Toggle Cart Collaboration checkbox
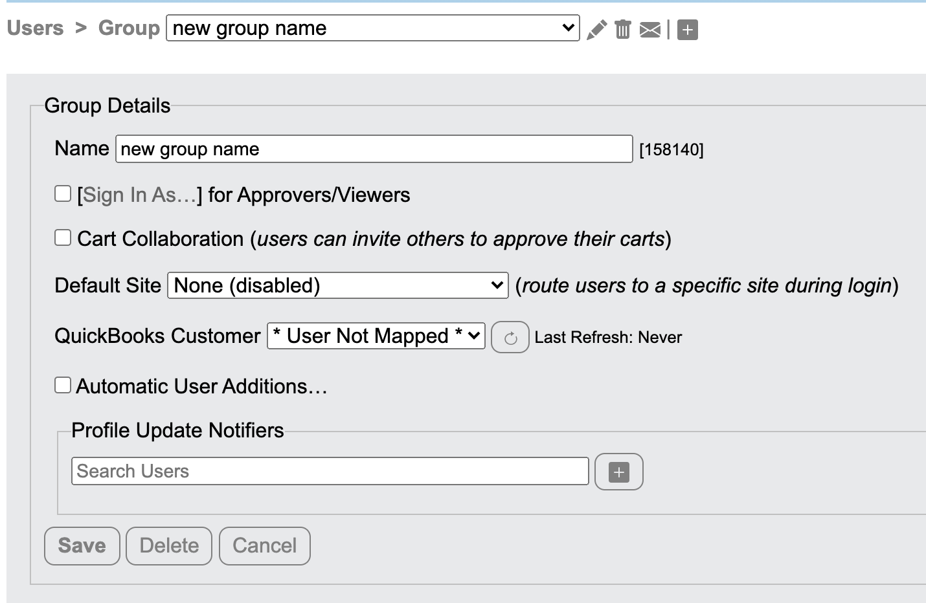Screen dimensions: 926x603 coord(62,237)
